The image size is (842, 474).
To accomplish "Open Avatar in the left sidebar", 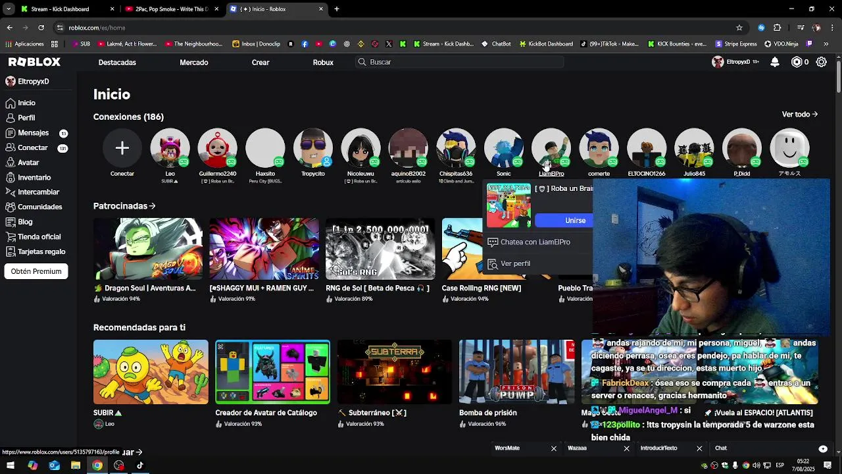I will tap(28, 162).
